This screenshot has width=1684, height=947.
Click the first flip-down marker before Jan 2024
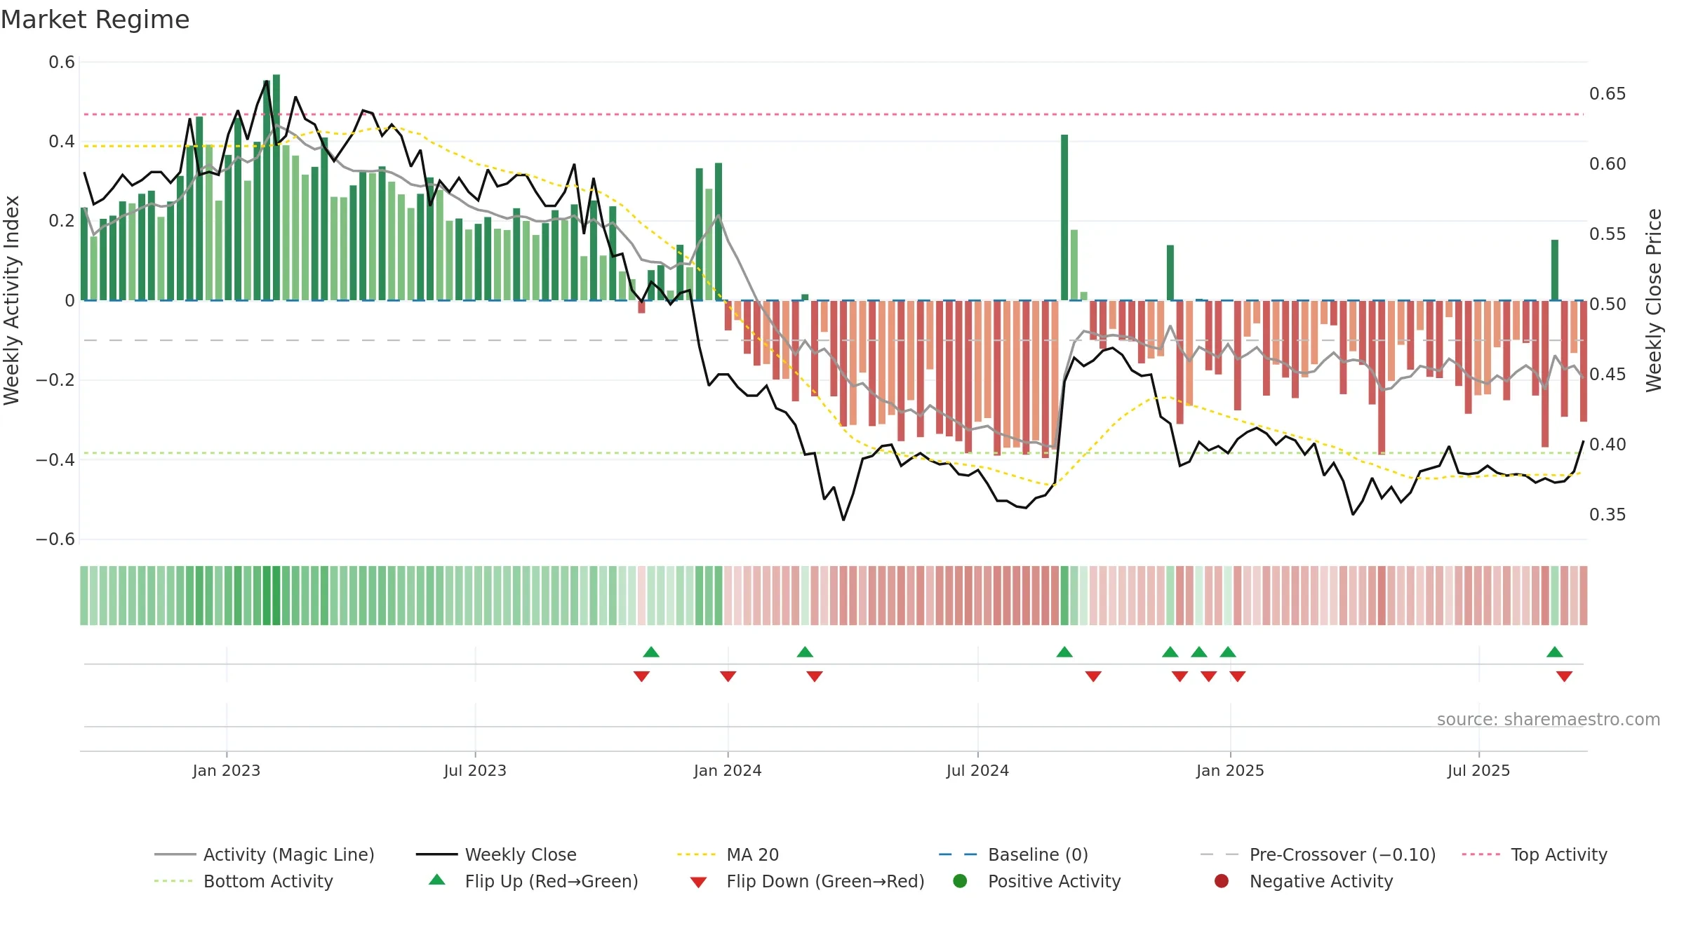[641, 676]
